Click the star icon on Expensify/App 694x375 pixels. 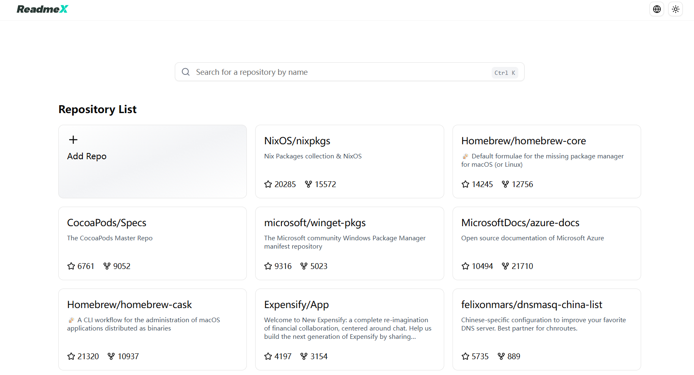(268, 356)
